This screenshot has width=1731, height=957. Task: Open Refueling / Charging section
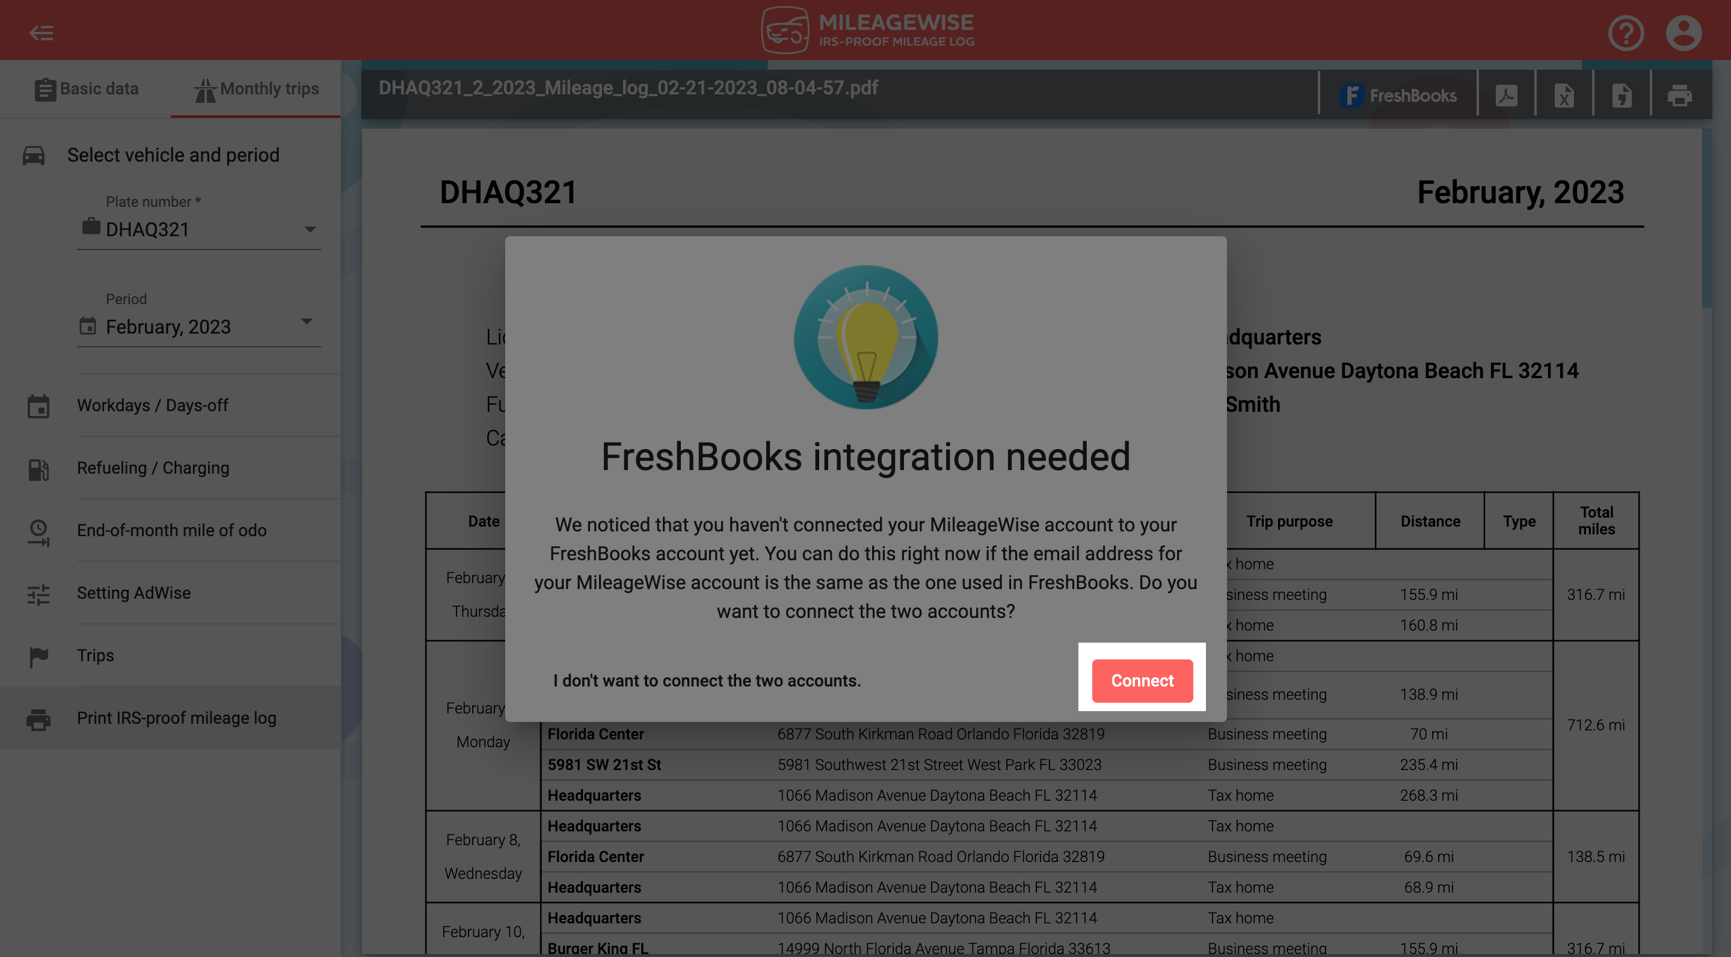tap(153, 468)
